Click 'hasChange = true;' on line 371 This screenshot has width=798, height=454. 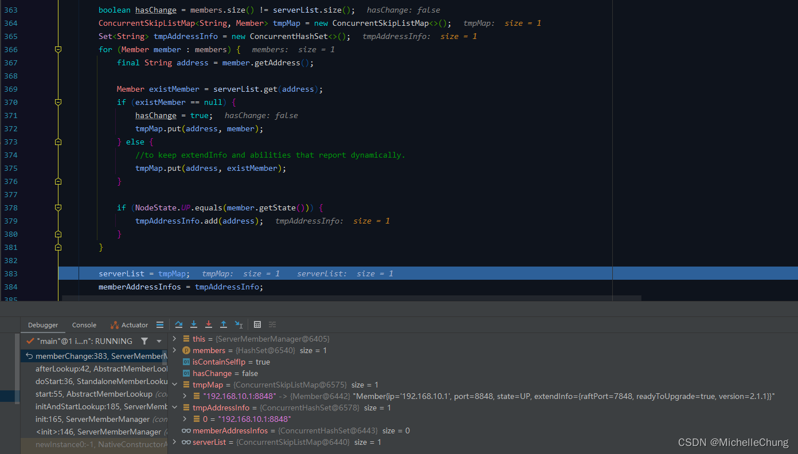174,115
